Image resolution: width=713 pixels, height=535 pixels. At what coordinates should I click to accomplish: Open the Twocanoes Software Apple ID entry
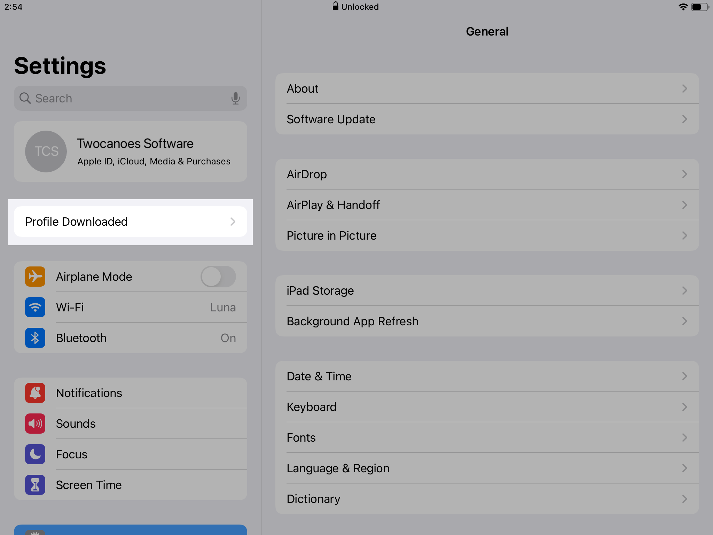[x=130, y=152]
